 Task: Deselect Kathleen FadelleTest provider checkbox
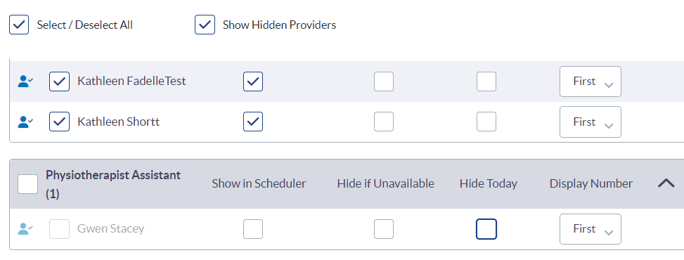59,82
